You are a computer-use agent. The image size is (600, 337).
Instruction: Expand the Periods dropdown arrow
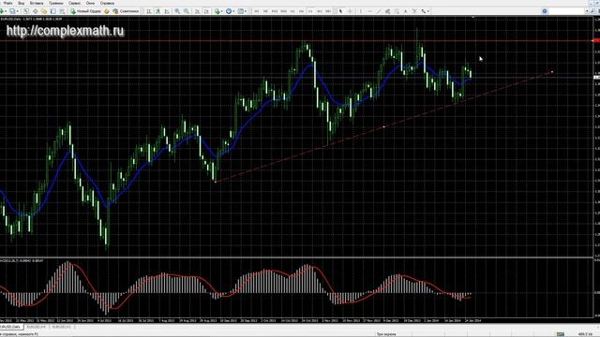click(x=233, y=11)
